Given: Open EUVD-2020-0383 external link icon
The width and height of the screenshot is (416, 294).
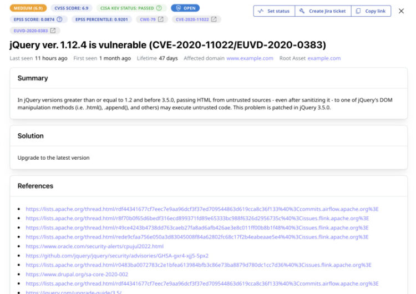Looking at the screenshot, I should coord(53,31).
